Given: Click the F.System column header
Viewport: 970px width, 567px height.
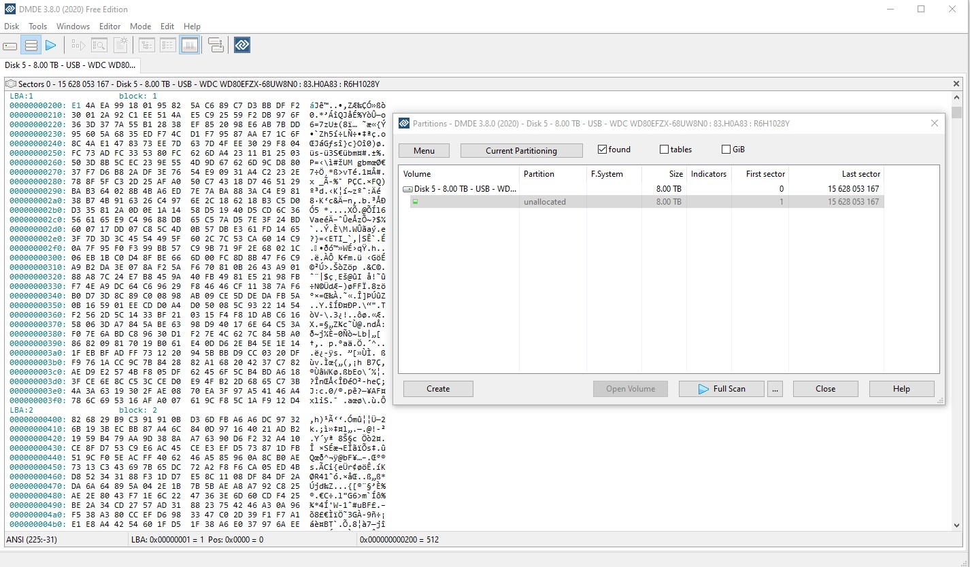Looking at the screenshot, I should click(x=614, y=174).
